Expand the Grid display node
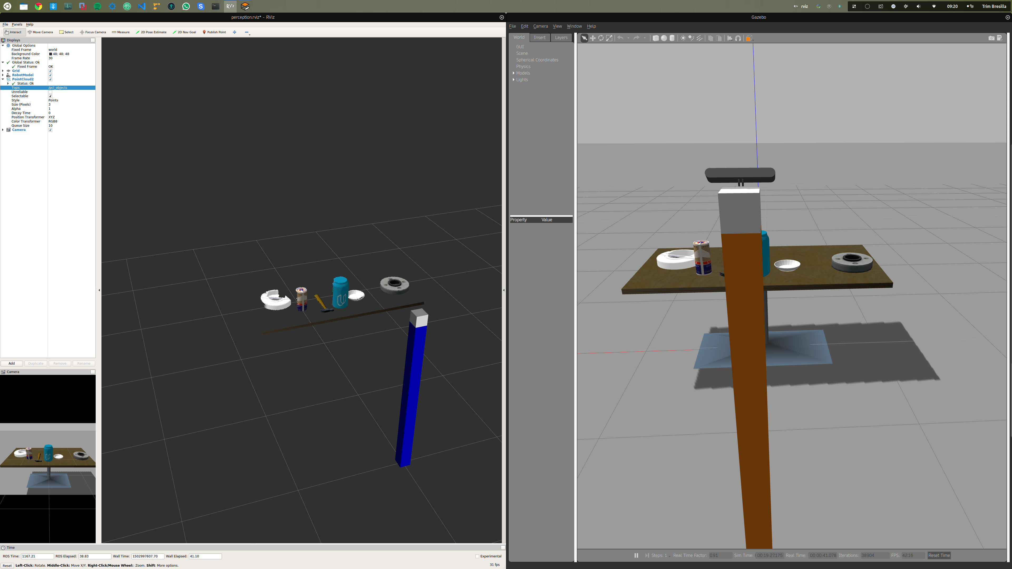This screenshot has height=569, width=1012. pyautogui.click(x=3, y=71)
